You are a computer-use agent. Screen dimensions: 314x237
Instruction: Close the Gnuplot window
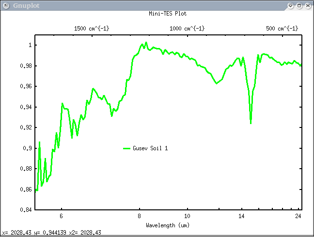coord(308,6)
